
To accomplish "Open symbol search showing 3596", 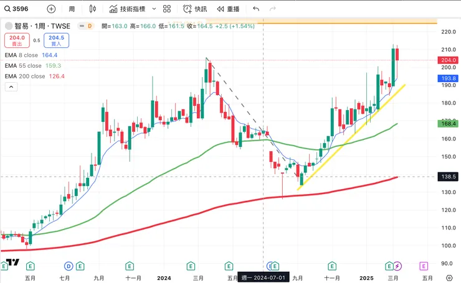I will [16, 9].
